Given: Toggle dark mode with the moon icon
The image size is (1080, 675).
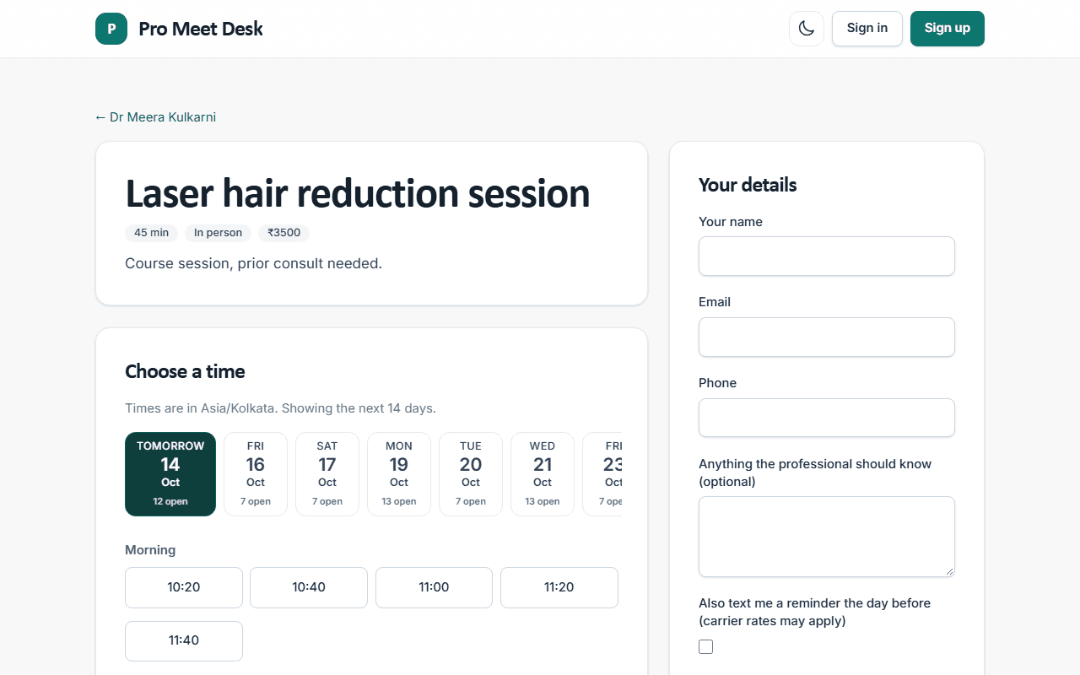Looking at the screenshot, I should (x=807, y=29).
